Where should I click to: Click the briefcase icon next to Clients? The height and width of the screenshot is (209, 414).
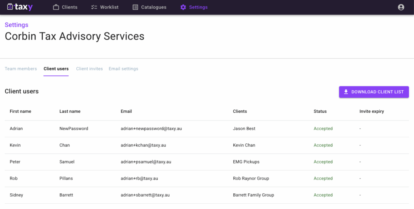point(56,7)
